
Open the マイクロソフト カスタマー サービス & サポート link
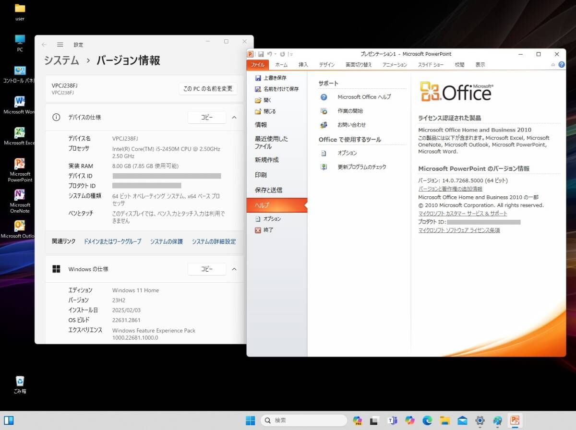pos(463,214)
